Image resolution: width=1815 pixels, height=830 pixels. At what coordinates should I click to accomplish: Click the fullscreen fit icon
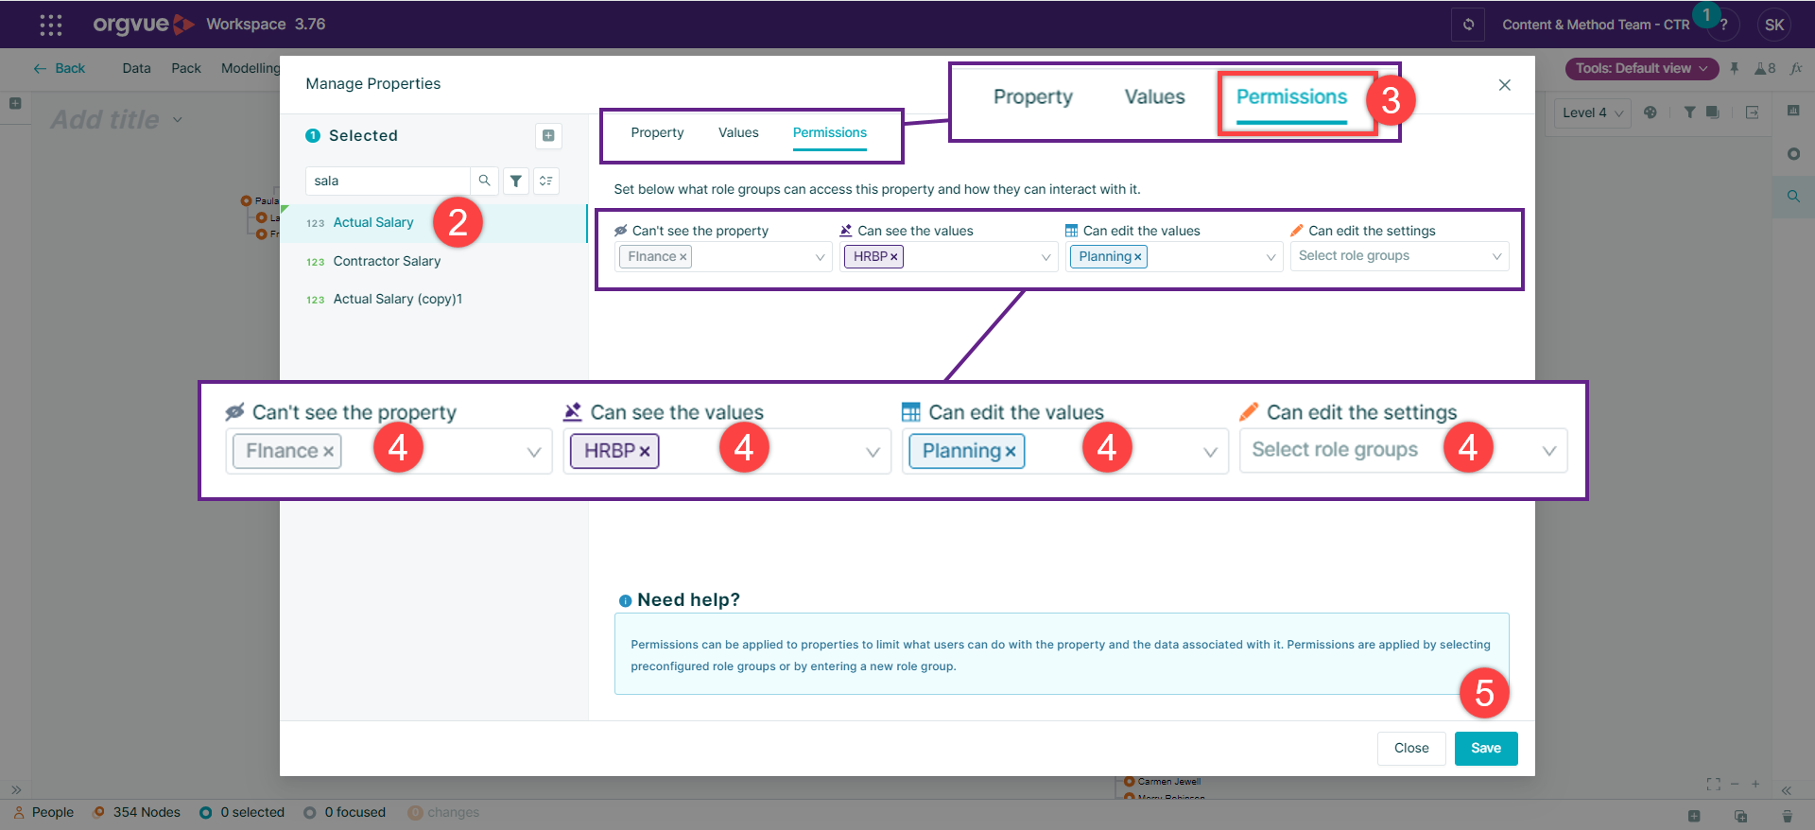pyautogui.click(x=1714, y=784)
